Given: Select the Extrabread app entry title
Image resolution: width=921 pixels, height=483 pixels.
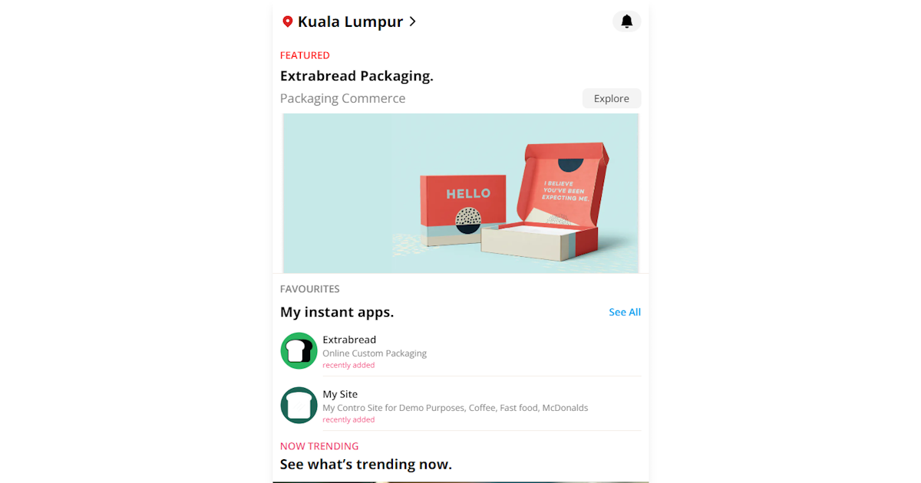Looking at the screenshot, I should 349,340.
